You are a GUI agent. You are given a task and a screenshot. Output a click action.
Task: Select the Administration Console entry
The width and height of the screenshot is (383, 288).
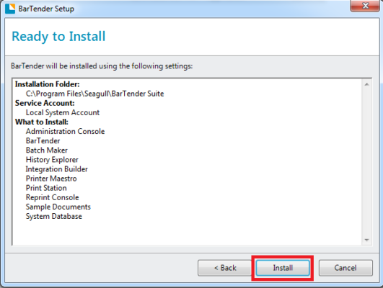(65, 132)
